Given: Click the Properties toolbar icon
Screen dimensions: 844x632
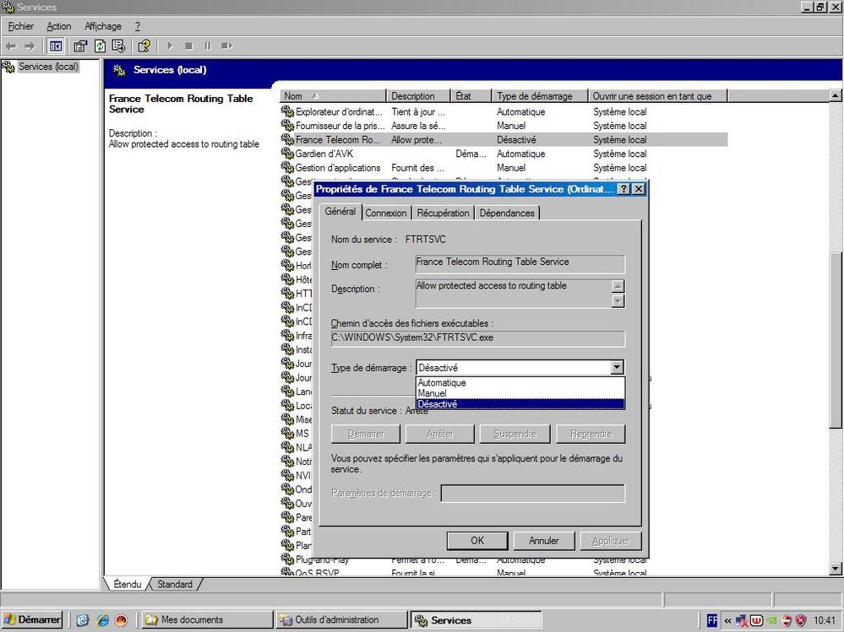Looking at the screenshot, I should pos(81,46).
